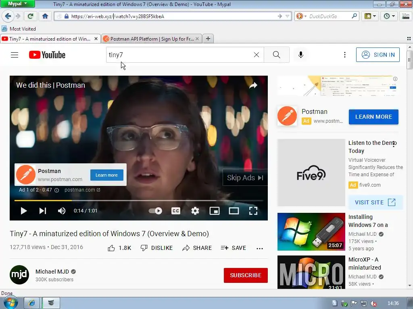The width and height of the screenshot is (413, 309).
Task: Toggle autoplay switch in player
Action: [155, 211]
